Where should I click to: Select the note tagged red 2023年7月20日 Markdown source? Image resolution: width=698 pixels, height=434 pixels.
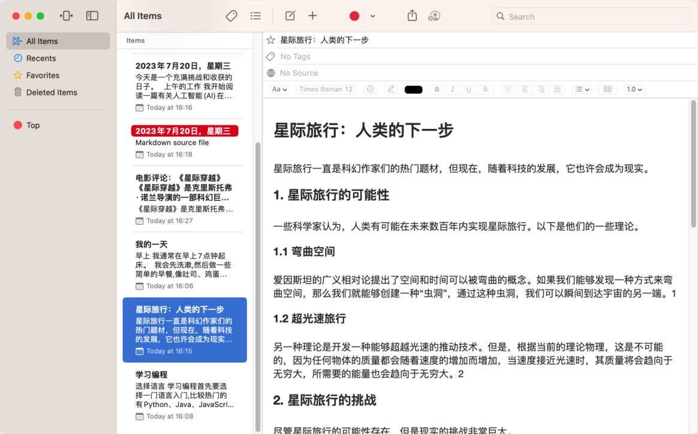pos(185,143)
